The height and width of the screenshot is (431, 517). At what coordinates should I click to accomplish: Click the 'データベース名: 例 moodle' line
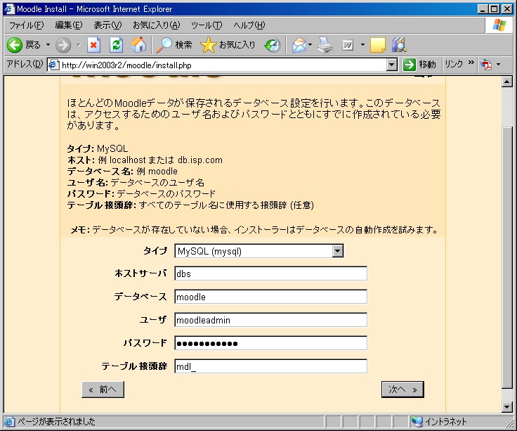(x=122, y=172)
